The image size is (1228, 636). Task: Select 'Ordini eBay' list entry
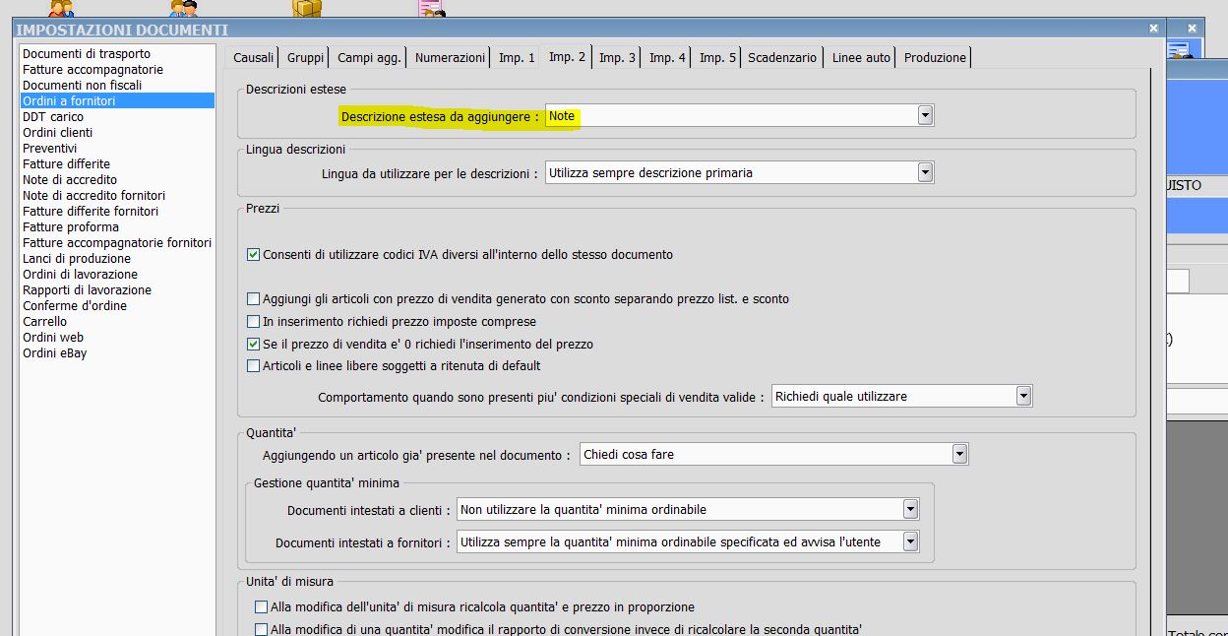click(117, 353)
